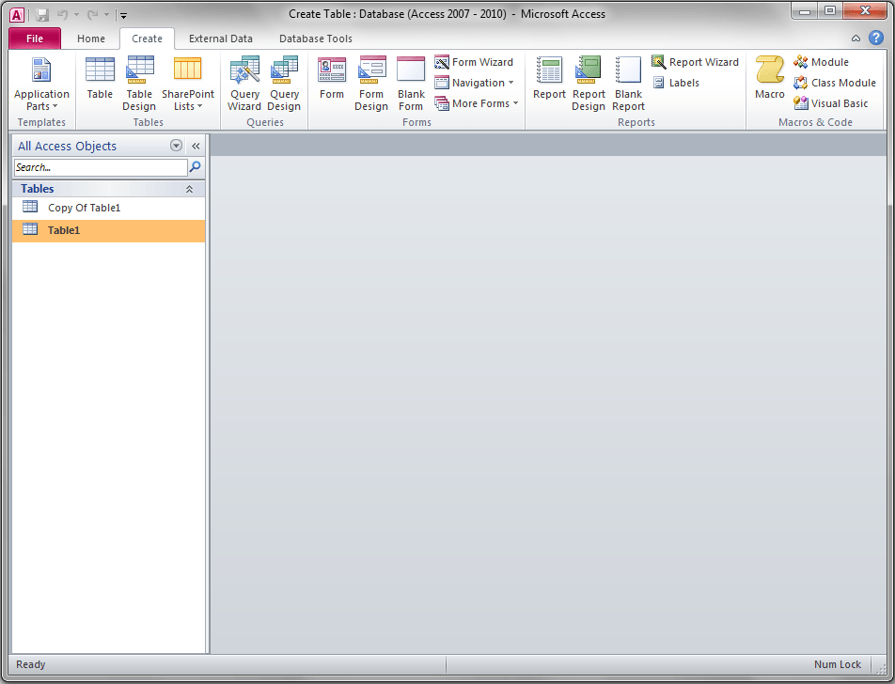Create a new Macro
Viewport: 895px width, 684px height.
769,78
